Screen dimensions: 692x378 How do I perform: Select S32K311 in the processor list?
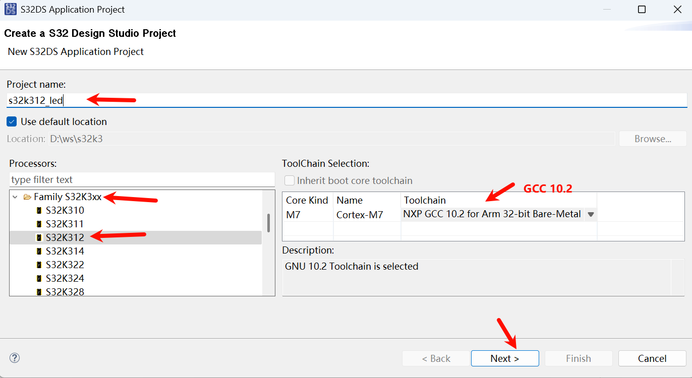pyautogui.click(x=65, y=224)
